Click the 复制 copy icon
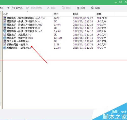Screen dimensions: 127x120 pos(63,8)
